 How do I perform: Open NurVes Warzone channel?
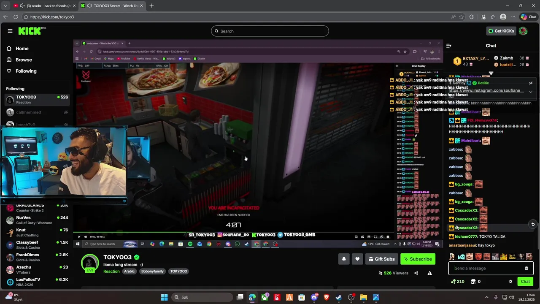tap(37, 220)
